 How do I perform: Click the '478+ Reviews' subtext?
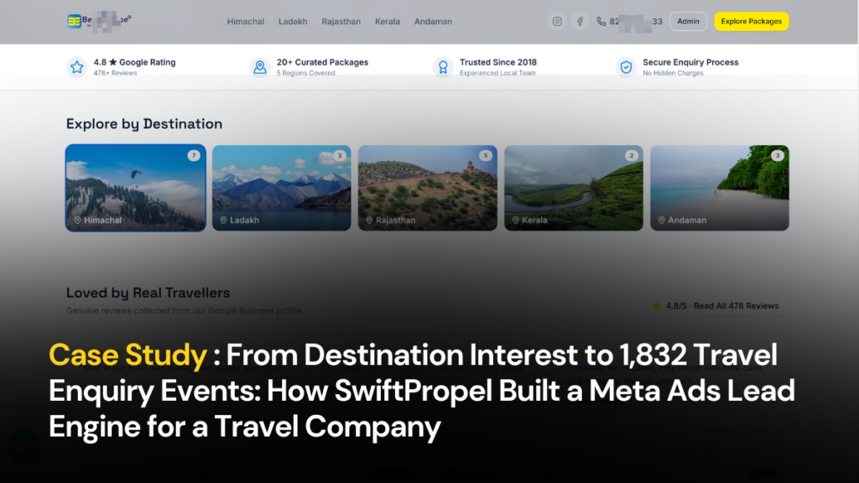[x=115, y=73]
